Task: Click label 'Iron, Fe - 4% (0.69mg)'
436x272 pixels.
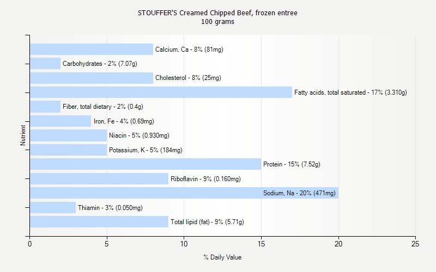Action: tap(124, 121)
